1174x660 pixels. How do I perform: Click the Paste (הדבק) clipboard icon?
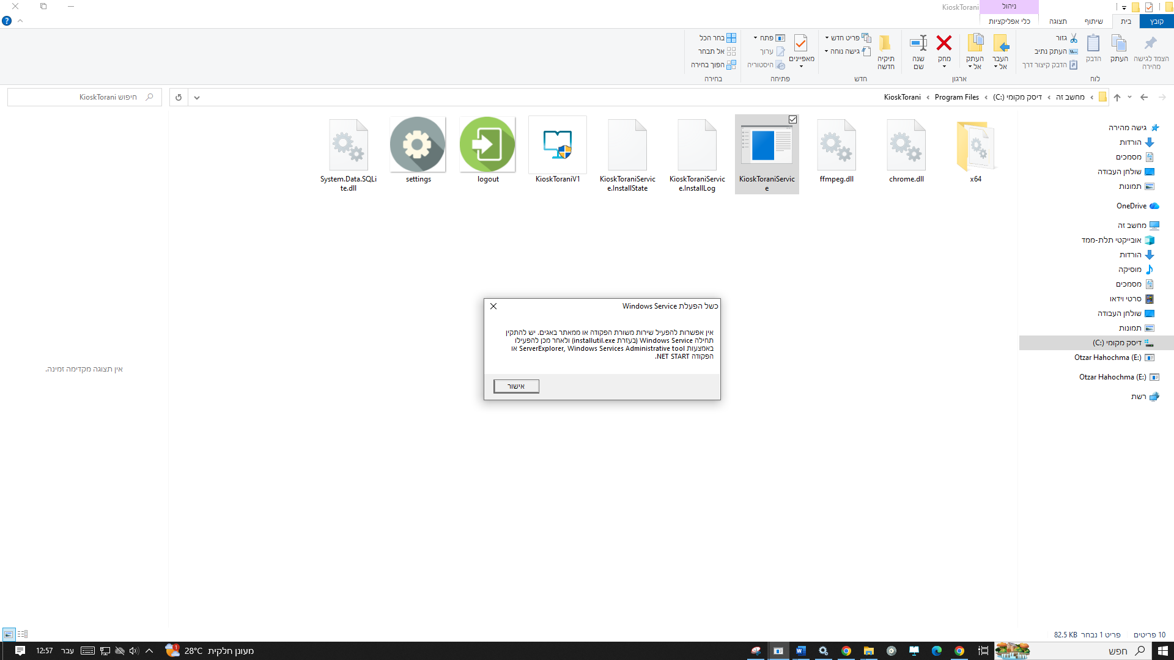1093,43
